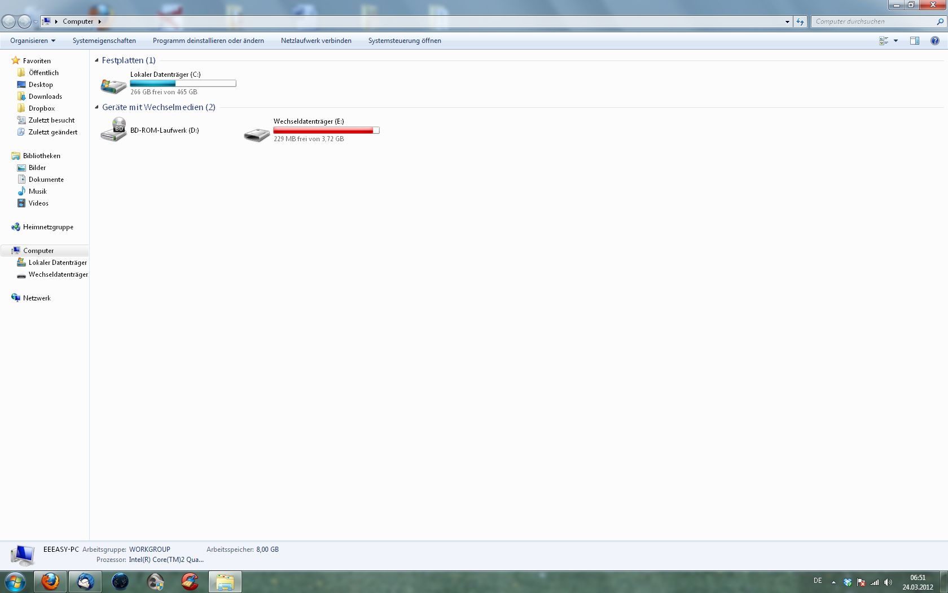Viewport: 948px width, 593px height.
Task: Open the Organisieren dropdown menu
Action: point(33,41)
